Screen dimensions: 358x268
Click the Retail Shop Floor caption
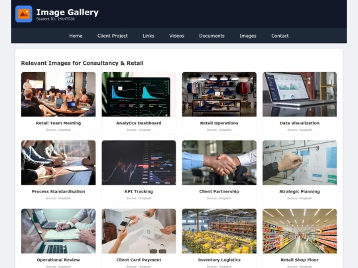(300, 260)
